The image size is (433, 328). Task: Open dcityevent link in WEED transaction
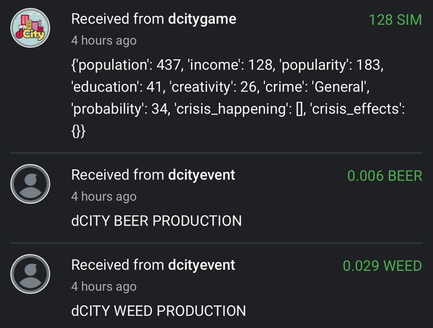(x=202, y=265)
